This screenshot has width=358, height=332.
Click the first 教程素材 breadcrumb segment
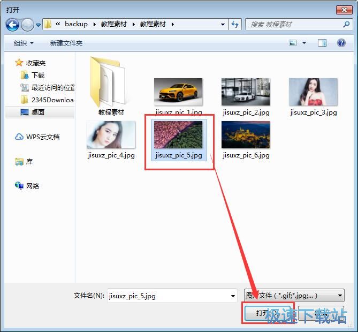[113, 24]
